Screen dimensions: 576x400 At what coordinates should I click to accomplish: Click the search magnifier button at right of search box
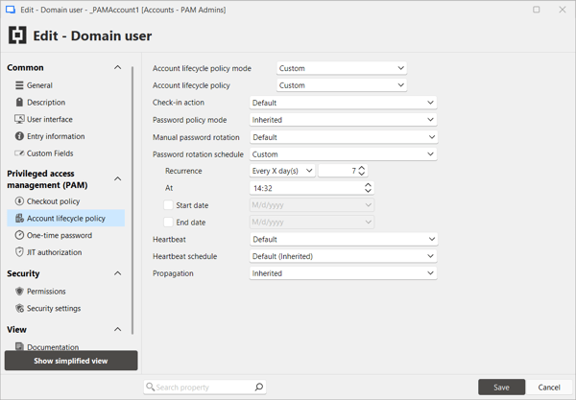259,387
